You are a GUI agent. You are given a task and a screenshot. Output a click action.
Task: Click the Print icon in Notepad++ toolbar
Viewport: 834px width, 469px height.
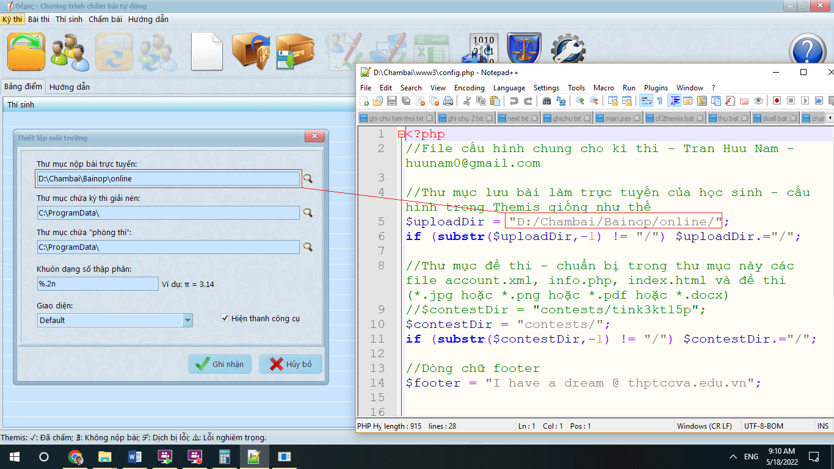pyautogui.click(x=448, y=101)
